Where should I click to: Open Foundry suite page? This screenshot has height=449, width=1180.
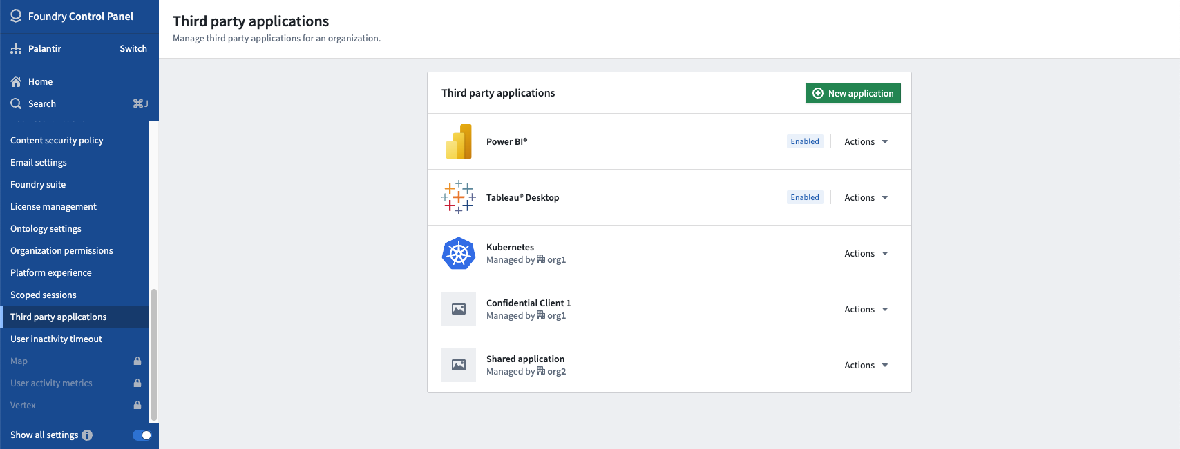[x=74, y=184]
